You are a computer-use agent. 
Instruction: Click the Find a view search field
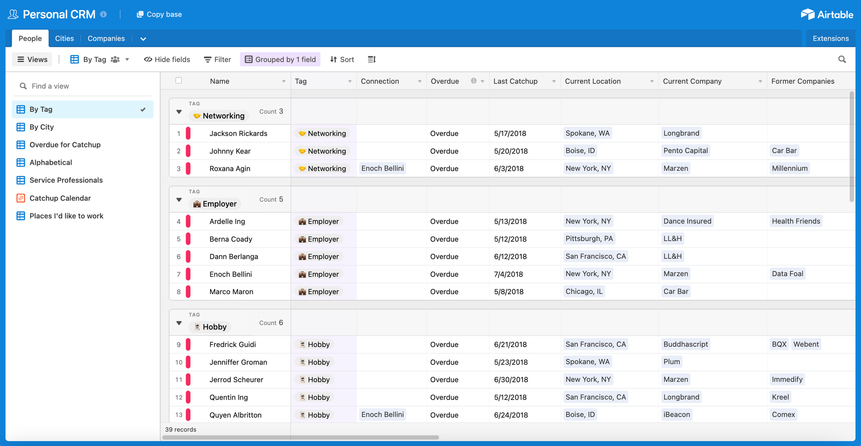click(83, 86)
